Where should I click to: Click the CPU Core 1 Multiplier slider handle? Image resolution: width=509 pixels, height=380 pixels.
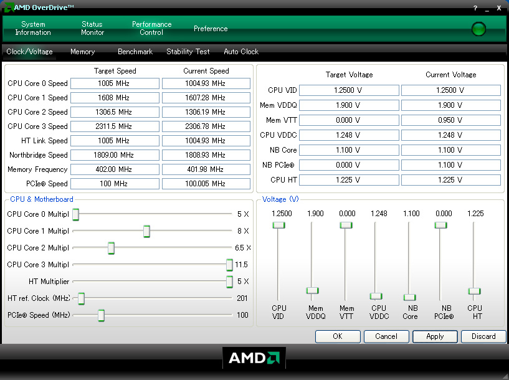click(x=147, y=231)
